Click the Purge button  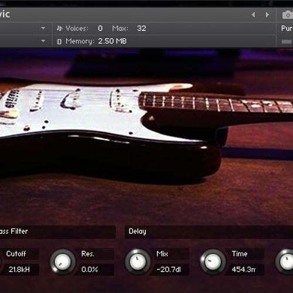(x=287, y=29)
